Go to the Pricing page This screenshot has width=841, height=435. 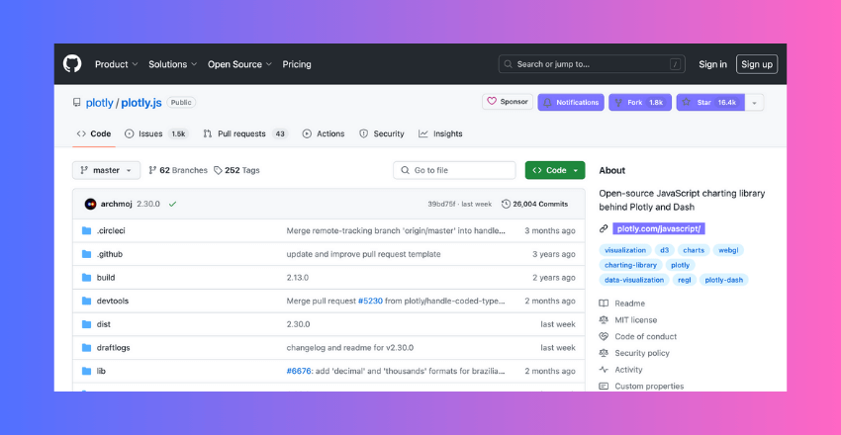297,64
